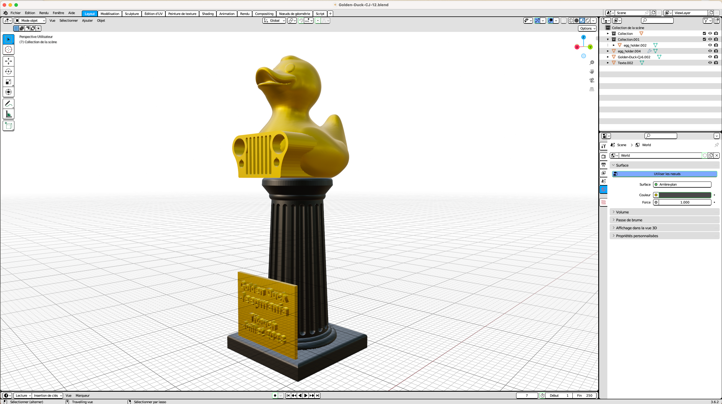Uncheck the Collection exclude checkbox
Viewport: 722px width, 404px height.
point(704,33)
